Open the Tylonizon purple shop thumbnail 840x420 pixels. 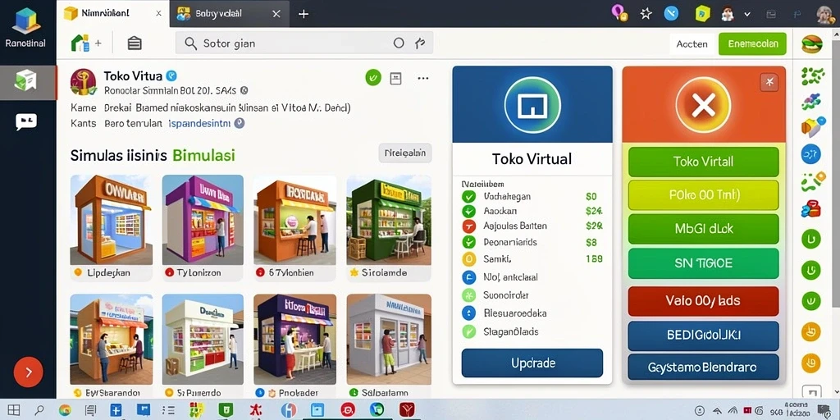(x=203, y=220)
